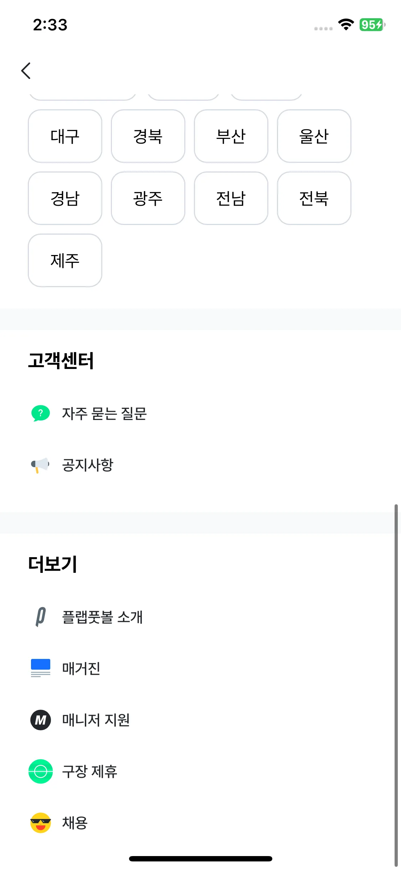Choose the 울산 region option
Image resolution: width=401 pixels, height=870 pixels.
tap(314, 136)
